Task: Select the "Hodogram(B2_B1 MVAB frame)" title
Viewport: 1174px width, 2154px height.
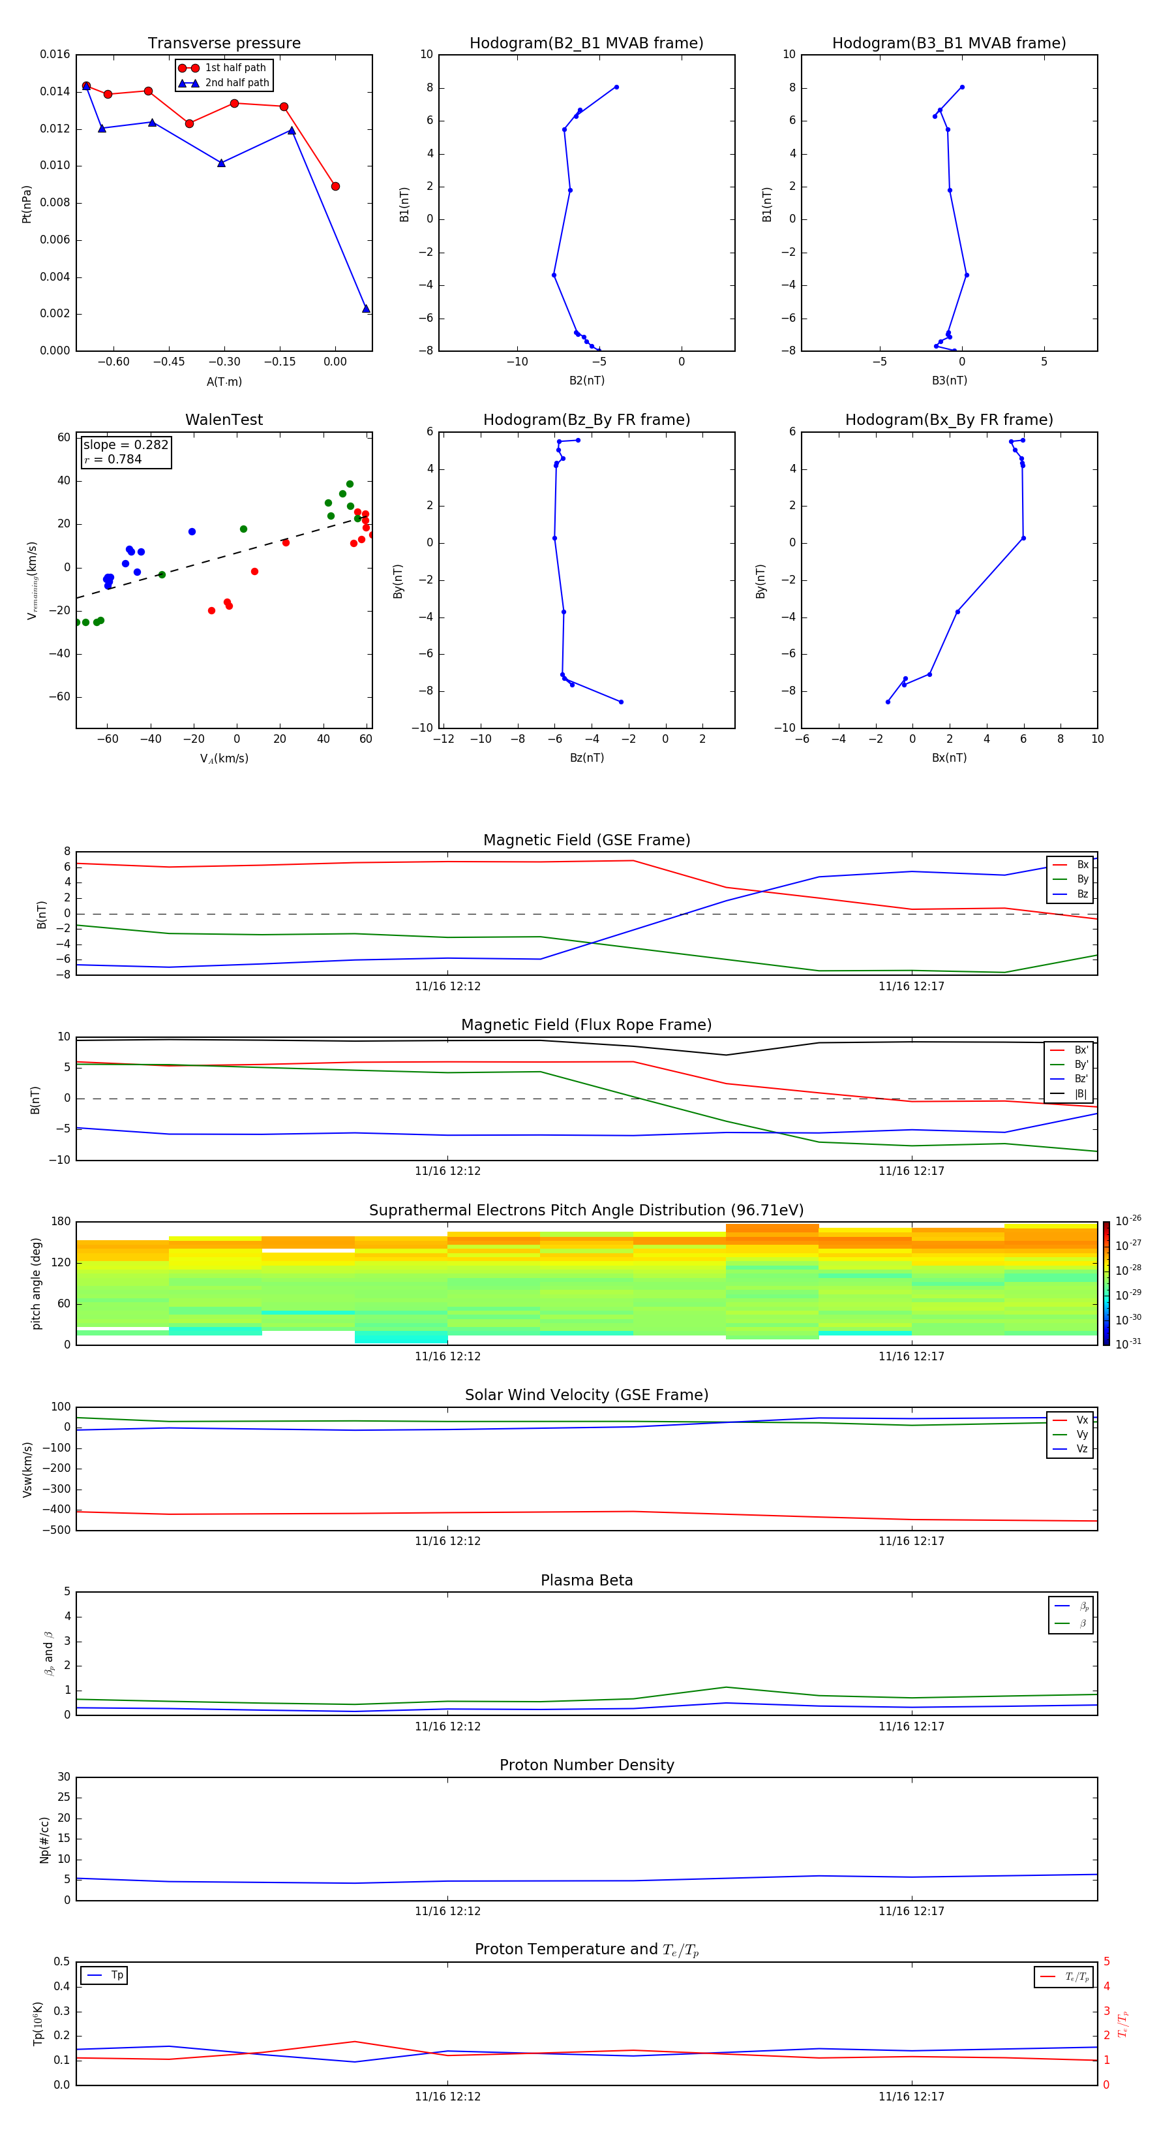Action: pyautogui.click(x=586, y=44)
